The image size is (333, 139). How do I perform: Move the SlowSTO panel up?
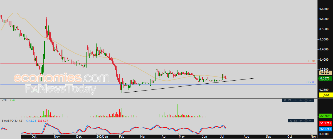tap(301, 121)
